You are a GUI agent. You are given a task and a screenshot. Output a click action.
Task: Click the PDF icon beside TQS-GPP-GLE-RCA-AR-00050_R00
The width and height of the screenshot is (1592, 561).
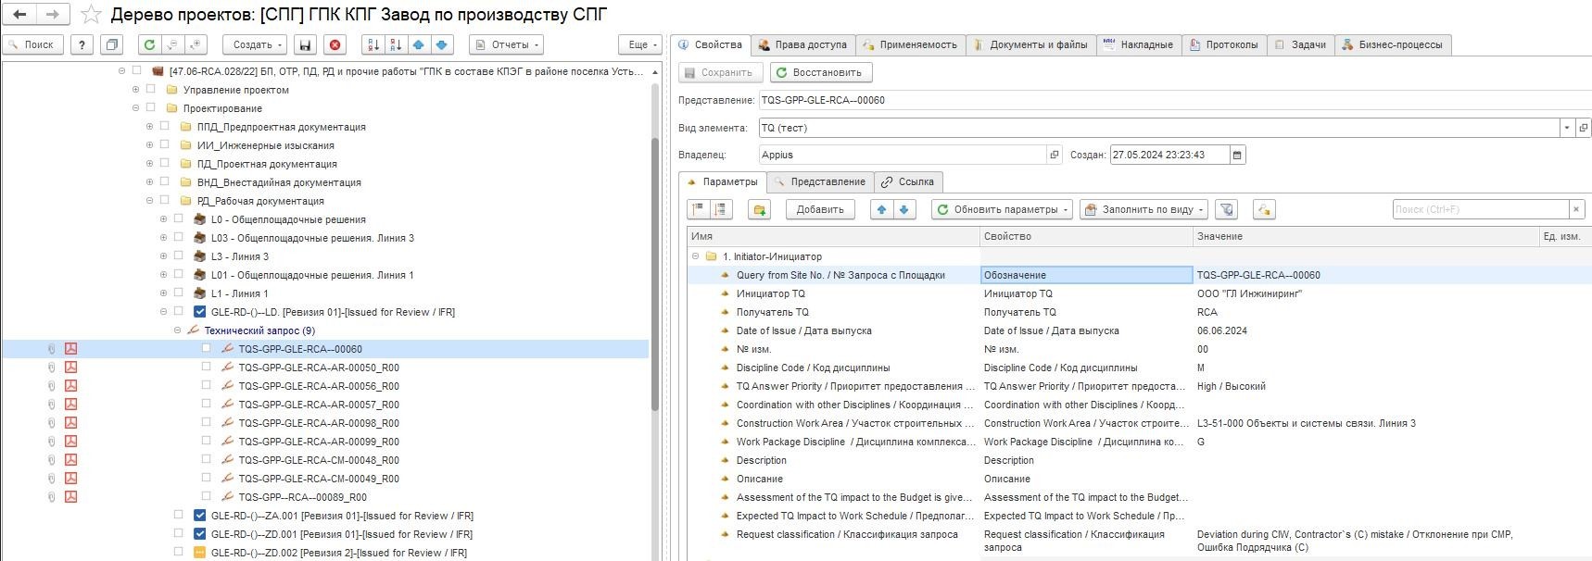[x=70, y=368]
